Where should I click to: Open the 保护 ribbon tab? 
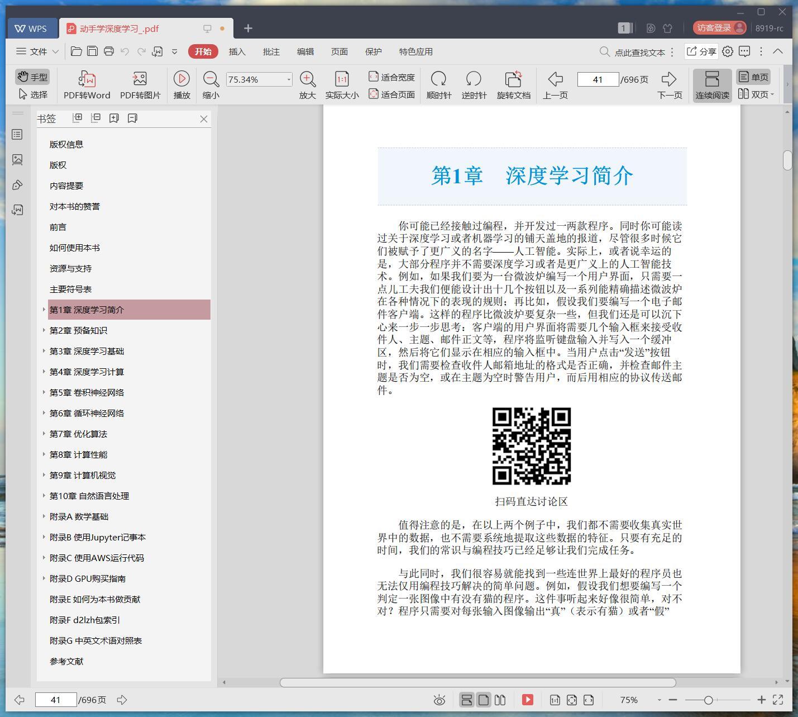tap(373, 51)
